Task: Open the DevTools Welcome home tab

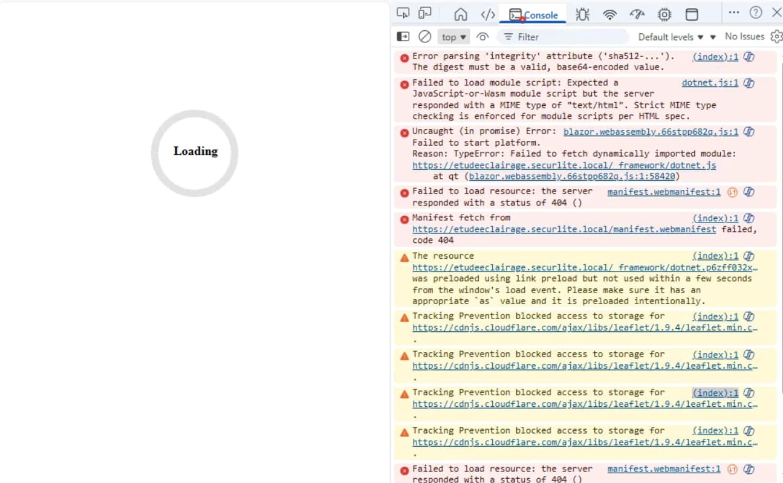Action: (461, 15)
